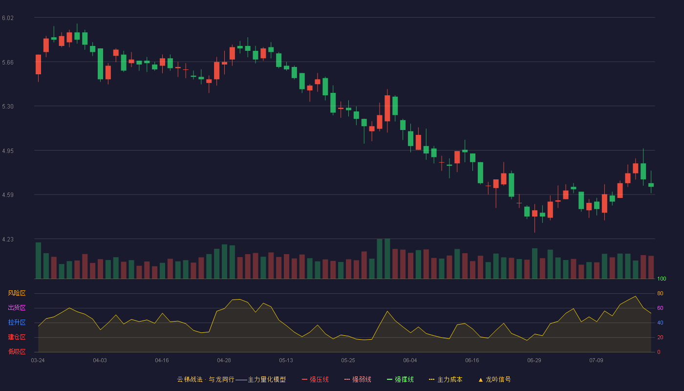Viewport: 684px width, 391px height.
Task: Select the 建仓区 zone label
Action: point(17,337)
